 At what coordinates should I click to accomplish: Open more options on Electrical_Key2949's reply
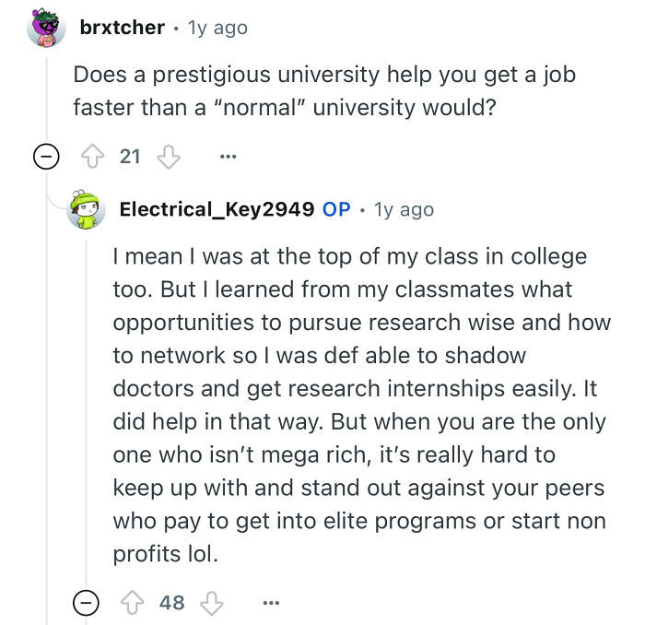(x=270, y=603)
